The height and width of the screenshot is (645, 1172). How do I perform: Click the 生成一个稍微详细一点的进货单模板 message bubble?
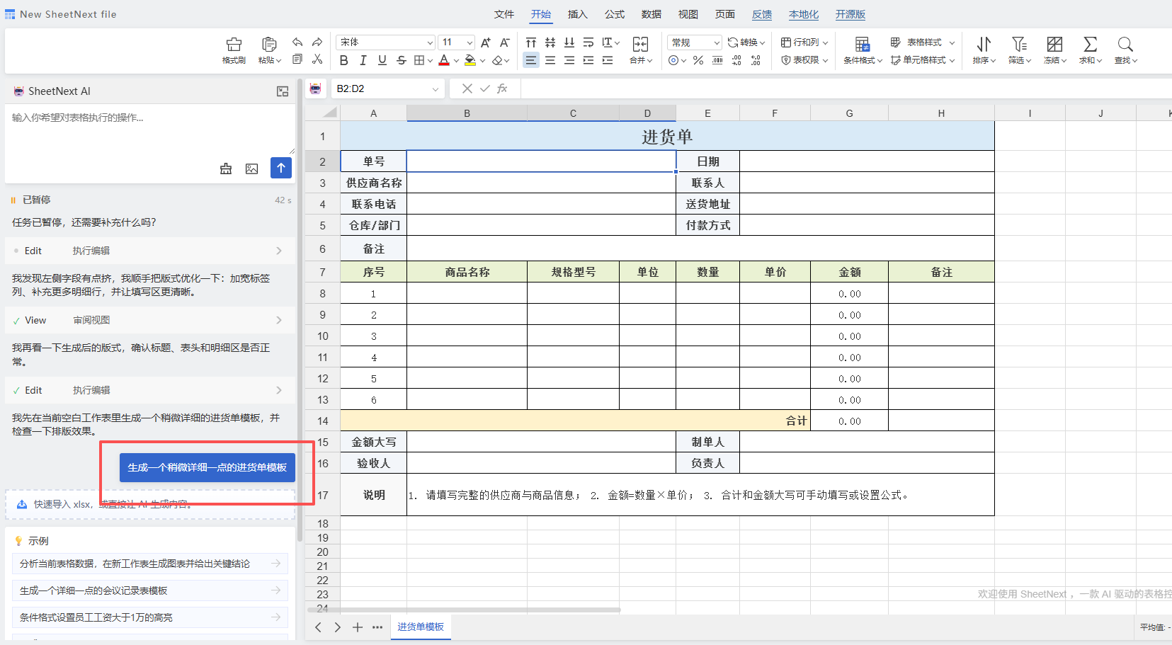207,467
